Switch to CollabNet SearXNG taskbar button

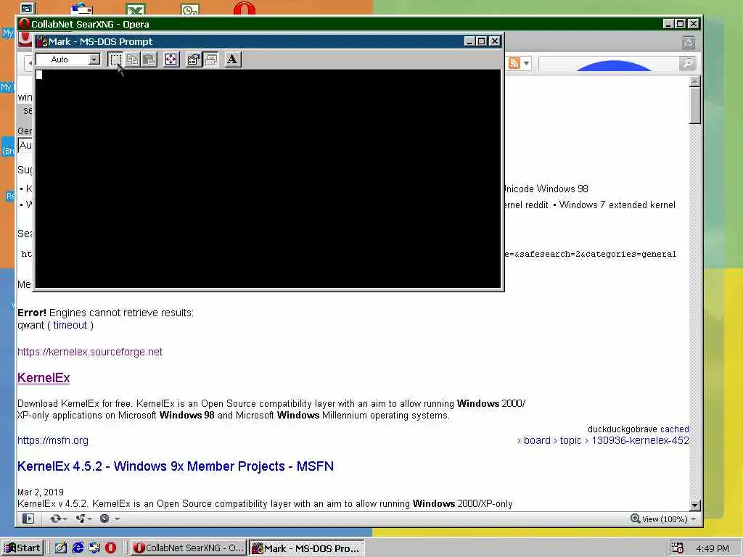(188, 548)
